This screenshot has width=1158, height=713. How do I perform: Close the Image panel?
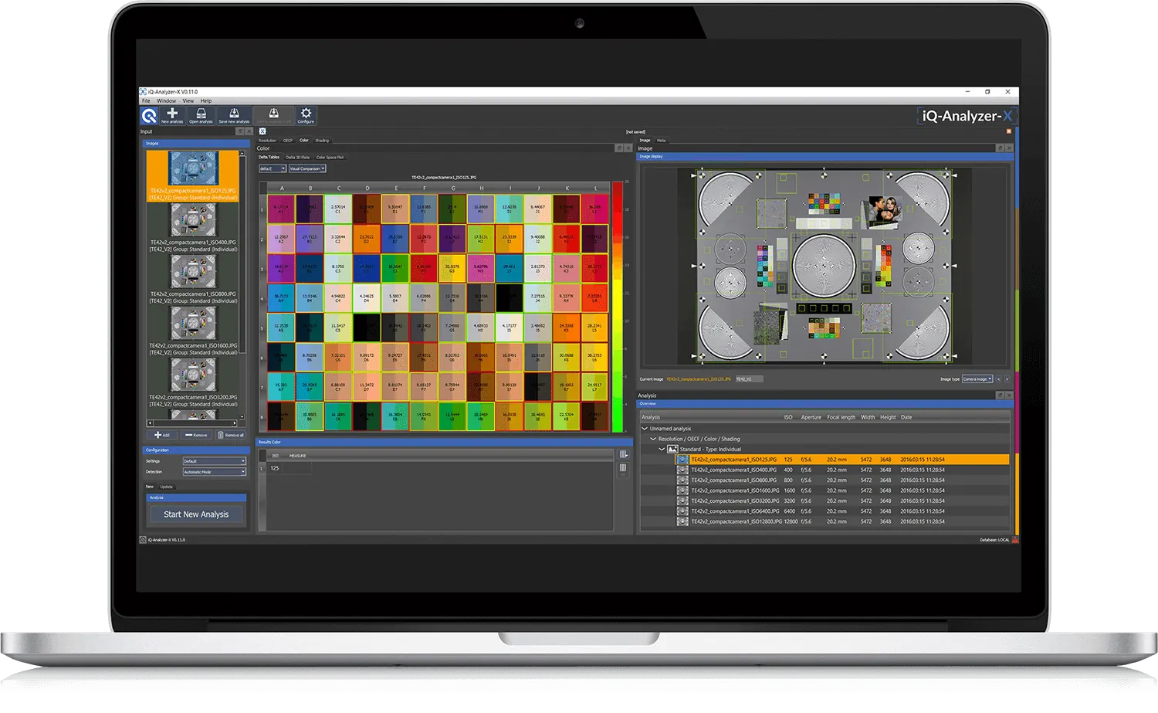click(1009, 148)
